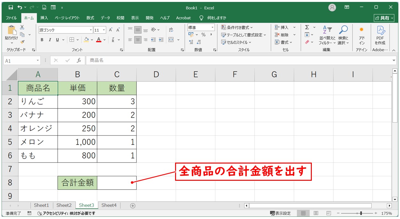Image resolution: width=400 pixels, height=219 pixels.
Task: Open Ribbon Display Options icon
Action: [x=347, y=7]
